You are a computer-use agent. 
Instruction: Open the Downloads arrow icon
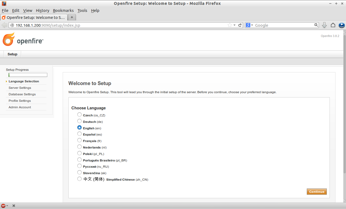pyautogui.click(x=325, y=25)
